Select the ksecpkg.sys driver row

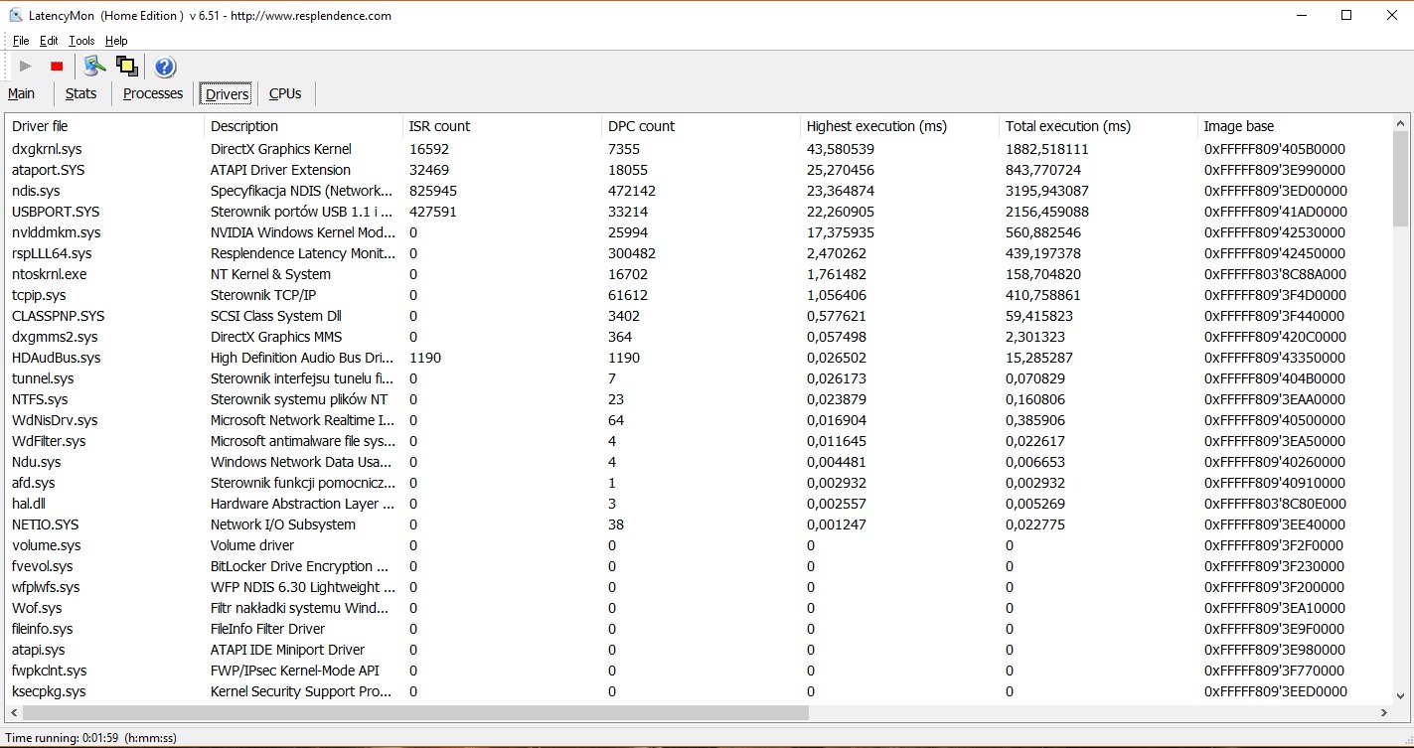tap(699, 691)
